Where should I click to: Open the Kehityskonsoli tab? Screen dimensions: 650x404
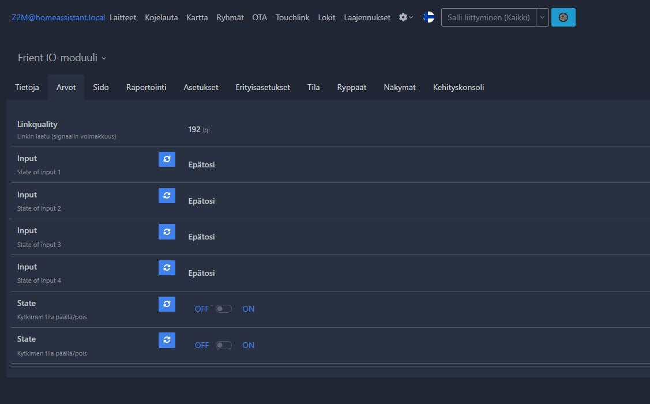pos(458,87)
